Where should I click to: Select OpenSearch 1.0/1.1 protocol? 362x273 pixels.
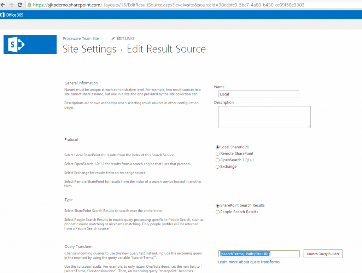coord(217,160)
